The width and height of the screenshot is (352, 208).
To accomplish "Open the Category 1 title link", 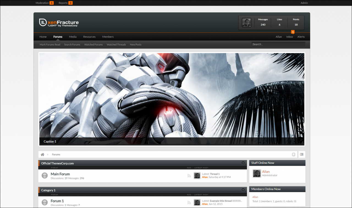I will 48,190.
